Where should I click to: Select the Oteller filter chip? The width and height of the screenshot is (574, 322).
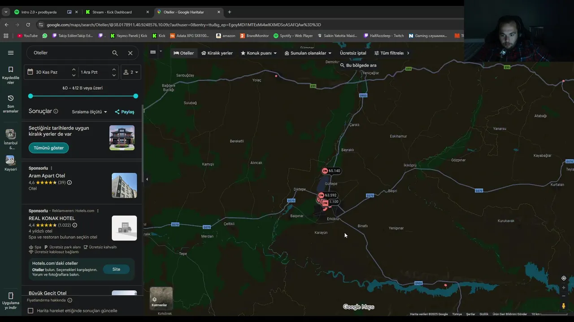click(x=184, y=53)
